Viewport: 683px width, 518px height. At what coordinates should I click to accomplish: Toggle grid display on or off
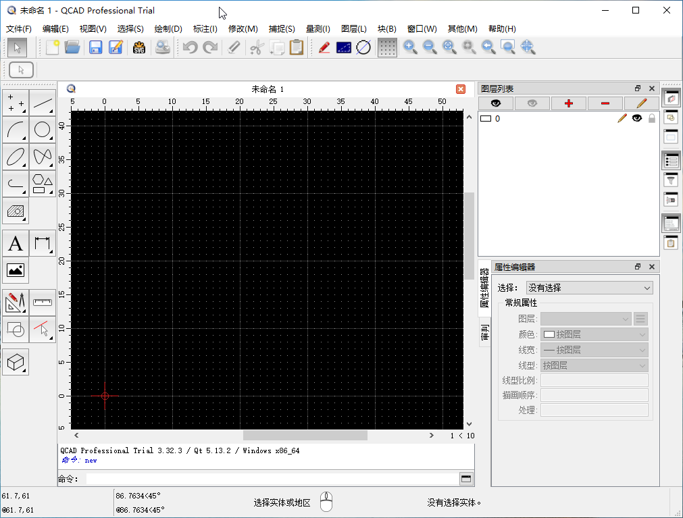point(387,47)
